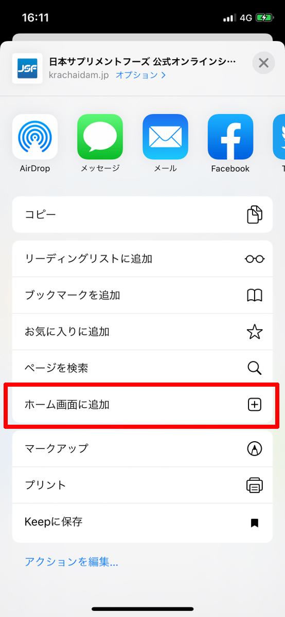Tap the JSF site thumbnail
The height and width of the screenshot is (617, 285).
[27, 68]
